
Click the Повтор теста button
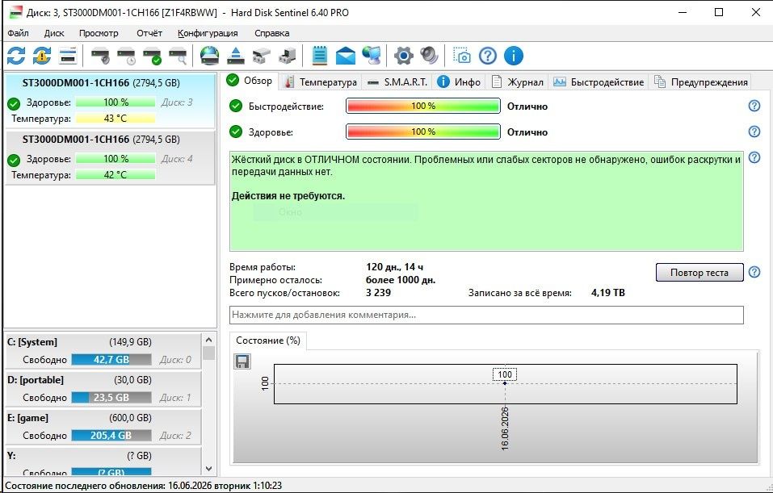point(699,273)
